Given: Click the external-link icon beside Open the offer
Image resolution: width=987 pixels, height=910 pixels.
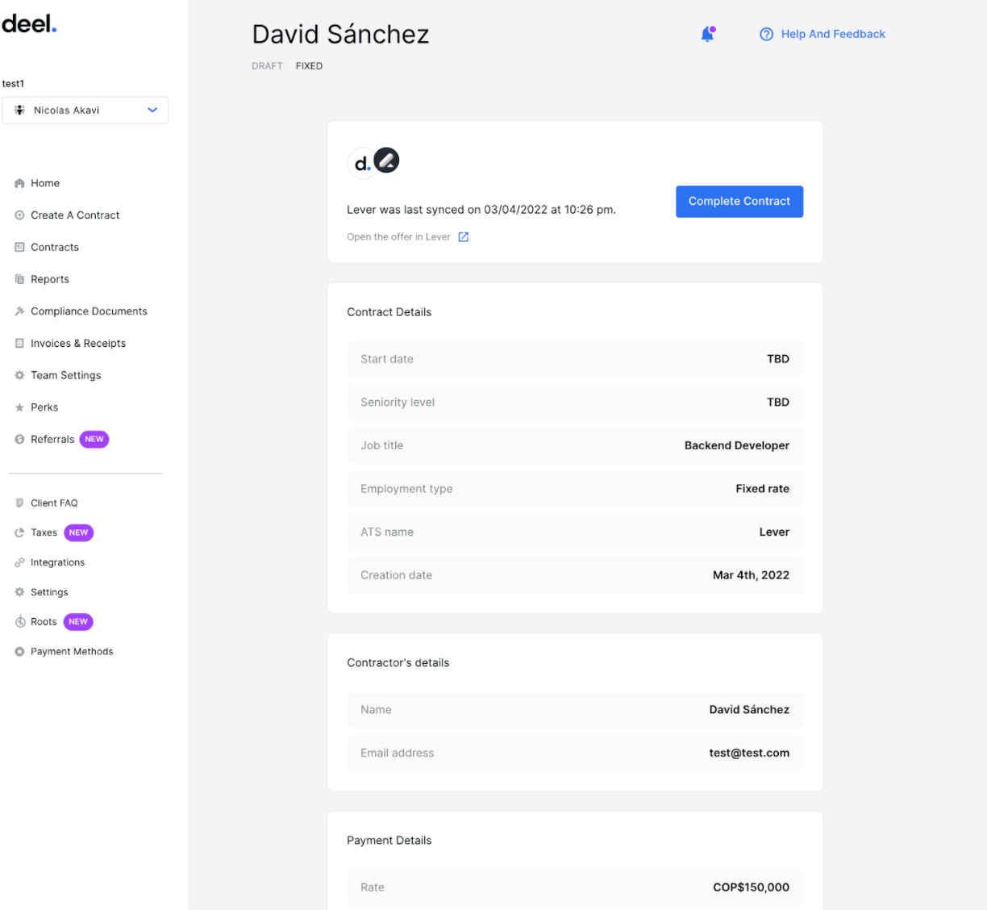Looking at the screenshot, I should pyautogui.click(x=463, y=237).
